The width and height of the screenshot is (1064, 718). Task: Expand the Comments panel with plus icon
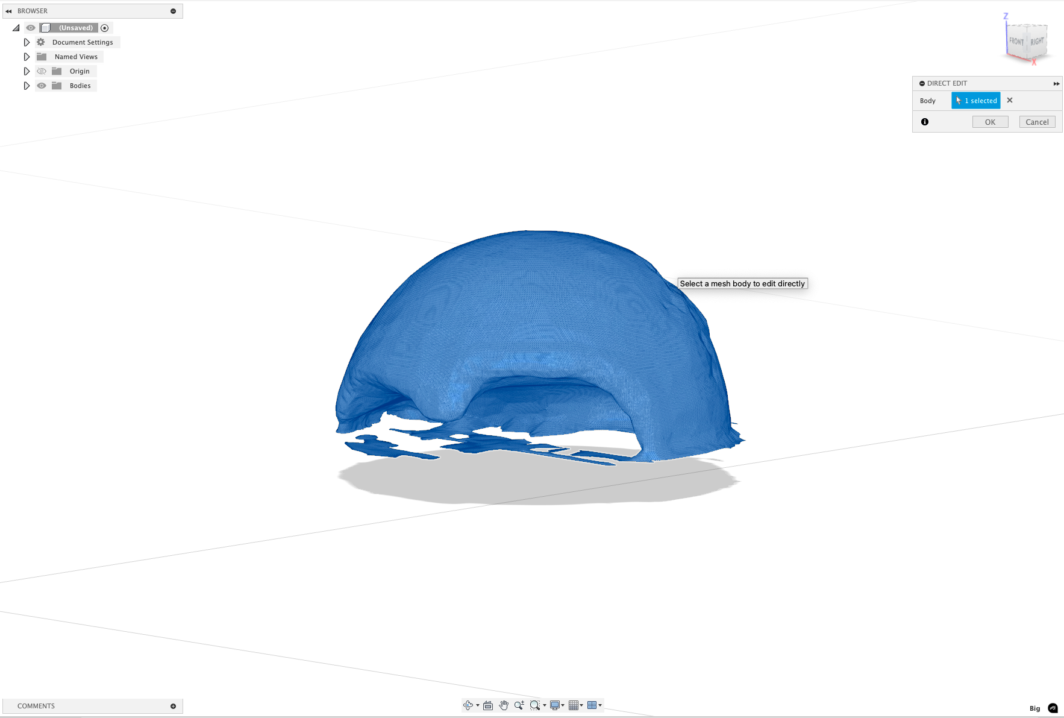coord(173,706)
